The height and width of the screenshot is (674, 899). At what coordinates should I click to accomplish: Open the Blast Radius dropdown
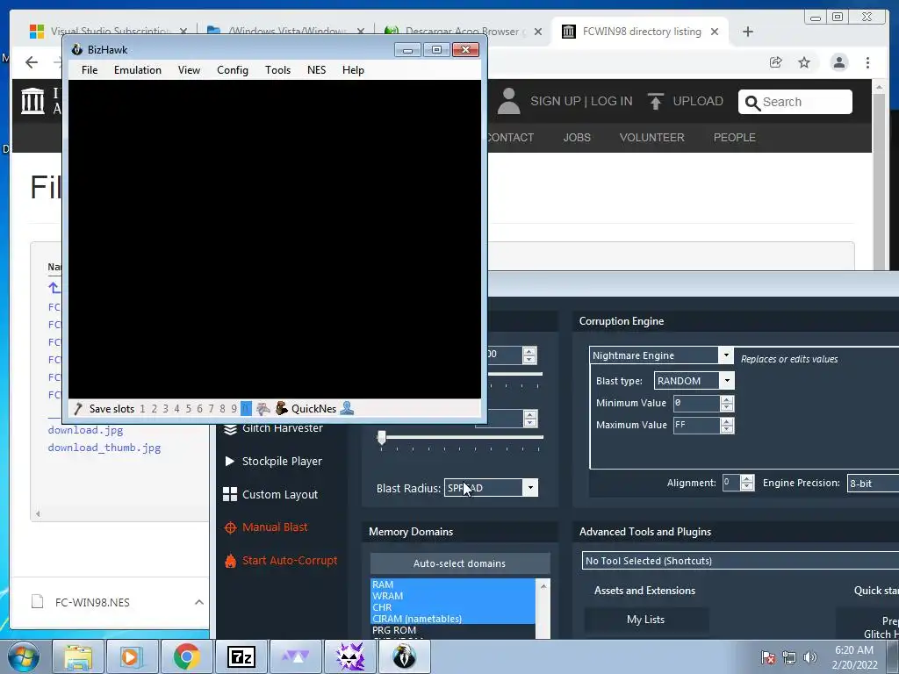click(x=491, y=488)
